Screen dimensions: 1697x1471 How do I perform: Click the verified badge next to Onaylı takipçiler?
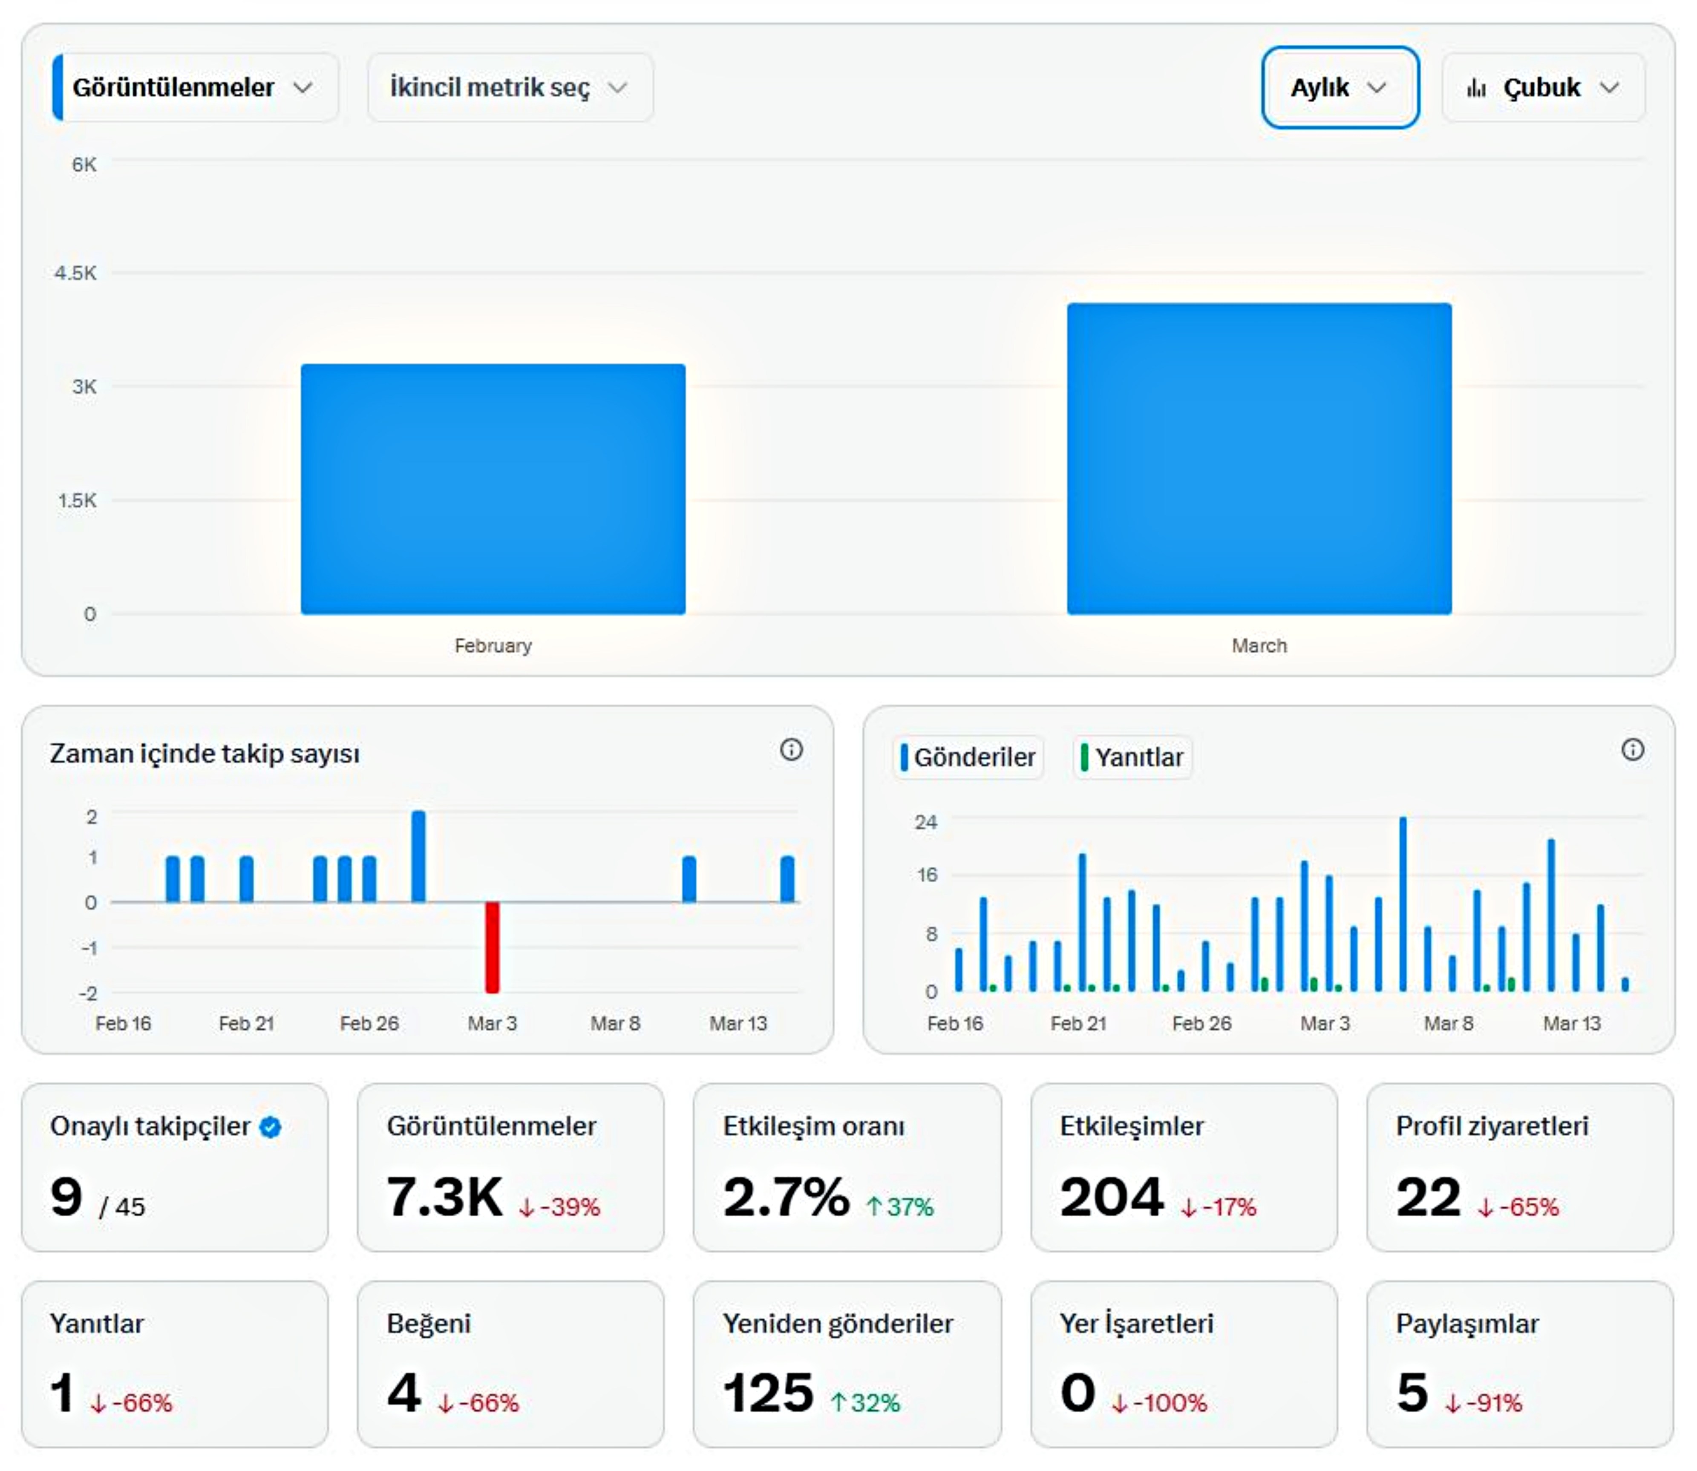270,1127
